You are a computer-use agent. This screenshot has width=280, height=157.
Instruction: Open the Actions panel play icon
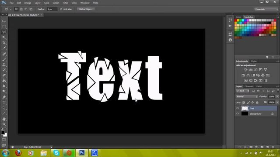(230, 26)
